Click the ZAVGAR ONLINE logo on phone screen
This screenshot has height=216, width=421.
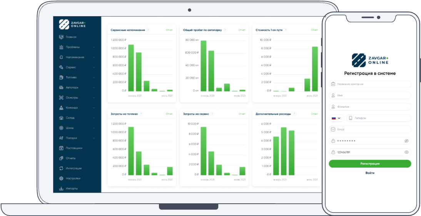[370, 60]
